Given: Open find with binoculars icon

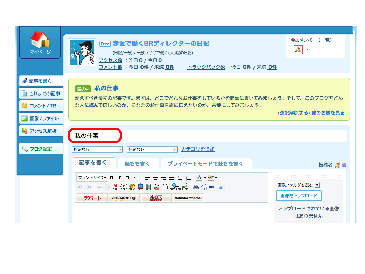Looking at the screenshot, I should pos(196,187).
